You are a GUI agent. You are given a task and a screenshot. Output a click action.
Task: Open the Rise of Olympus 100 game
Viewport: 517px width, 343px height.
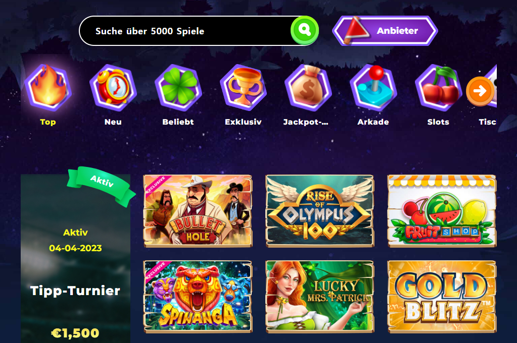(320, 211)
